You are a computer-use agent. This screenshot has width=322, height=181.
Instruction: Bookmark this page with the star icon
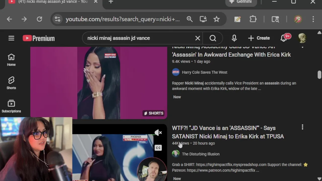coord(217,19)
